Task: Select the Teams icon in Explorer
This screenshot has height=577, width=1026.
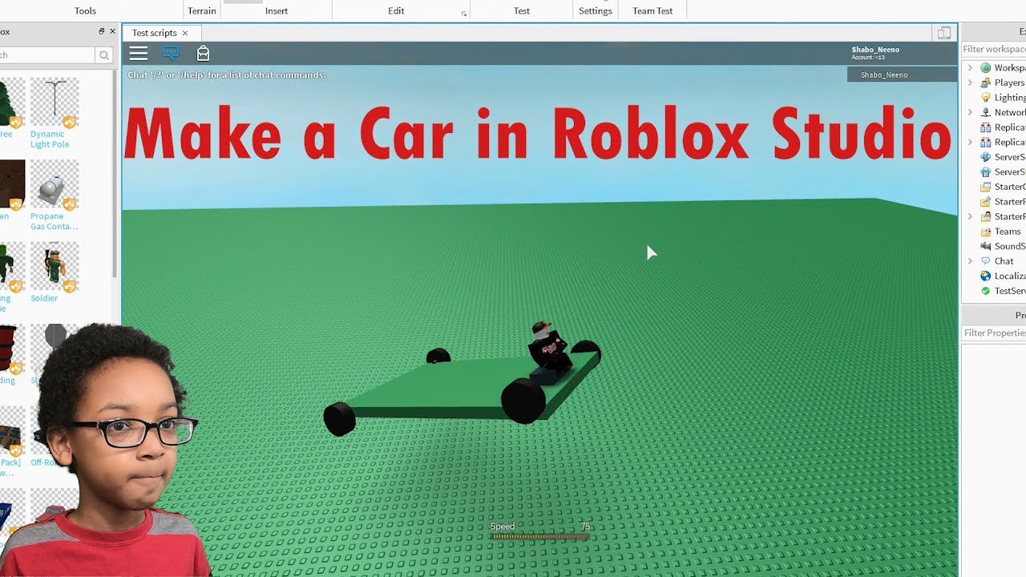Action: click(986, 232)
